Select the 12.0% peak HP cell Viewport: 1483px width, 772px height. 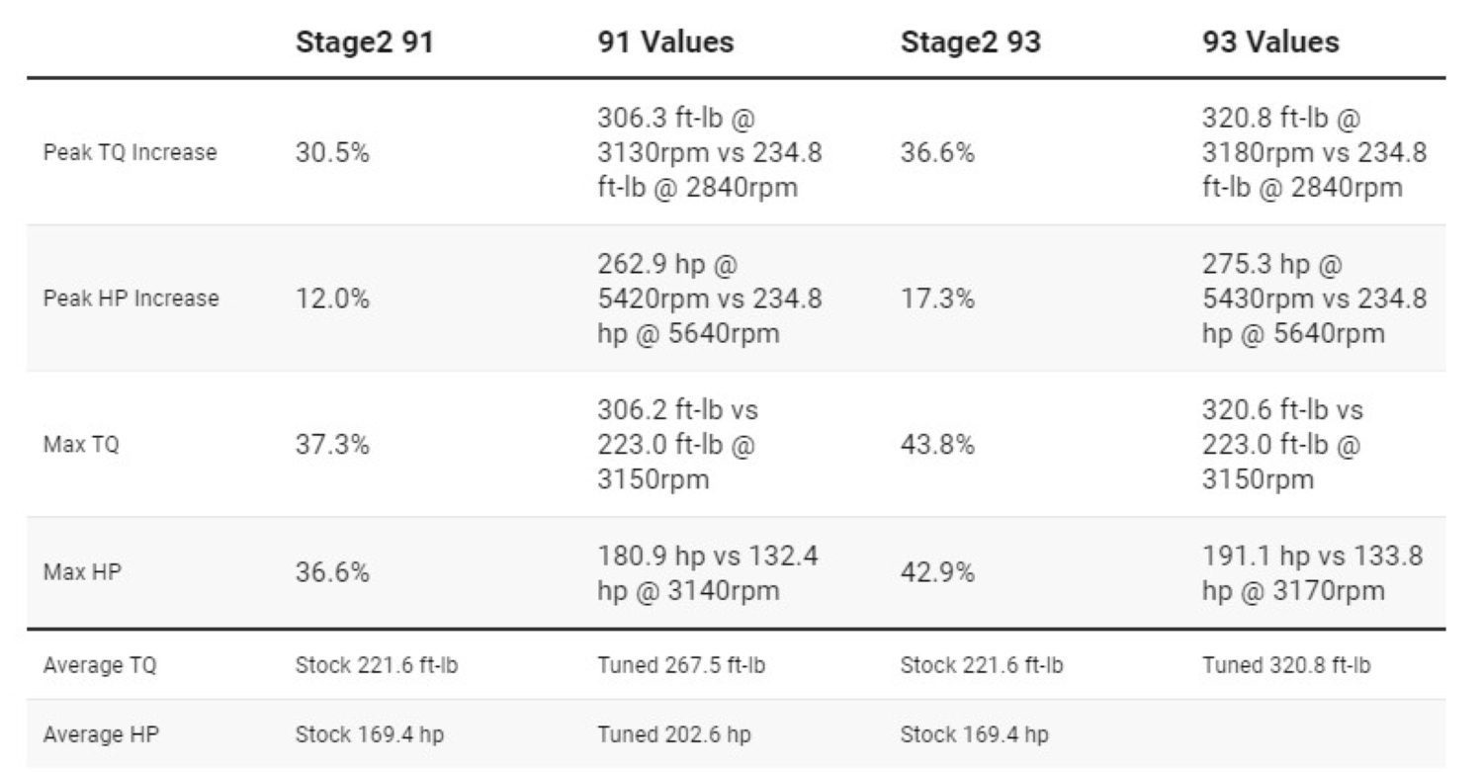(332, 299)
